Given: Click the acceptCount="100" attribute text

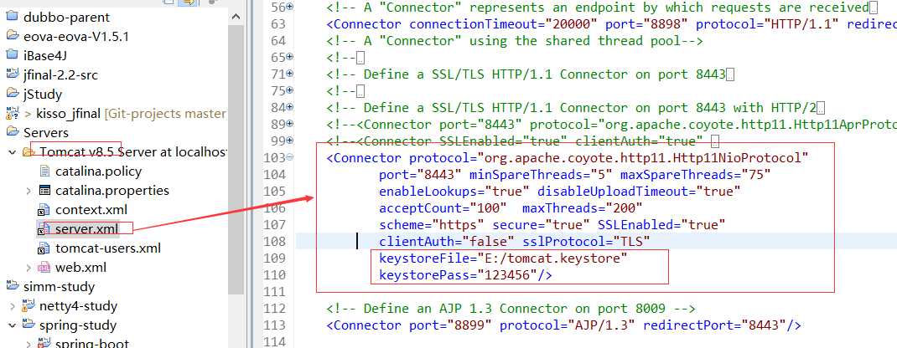Looking at the screenshot, I should point(443,208).
